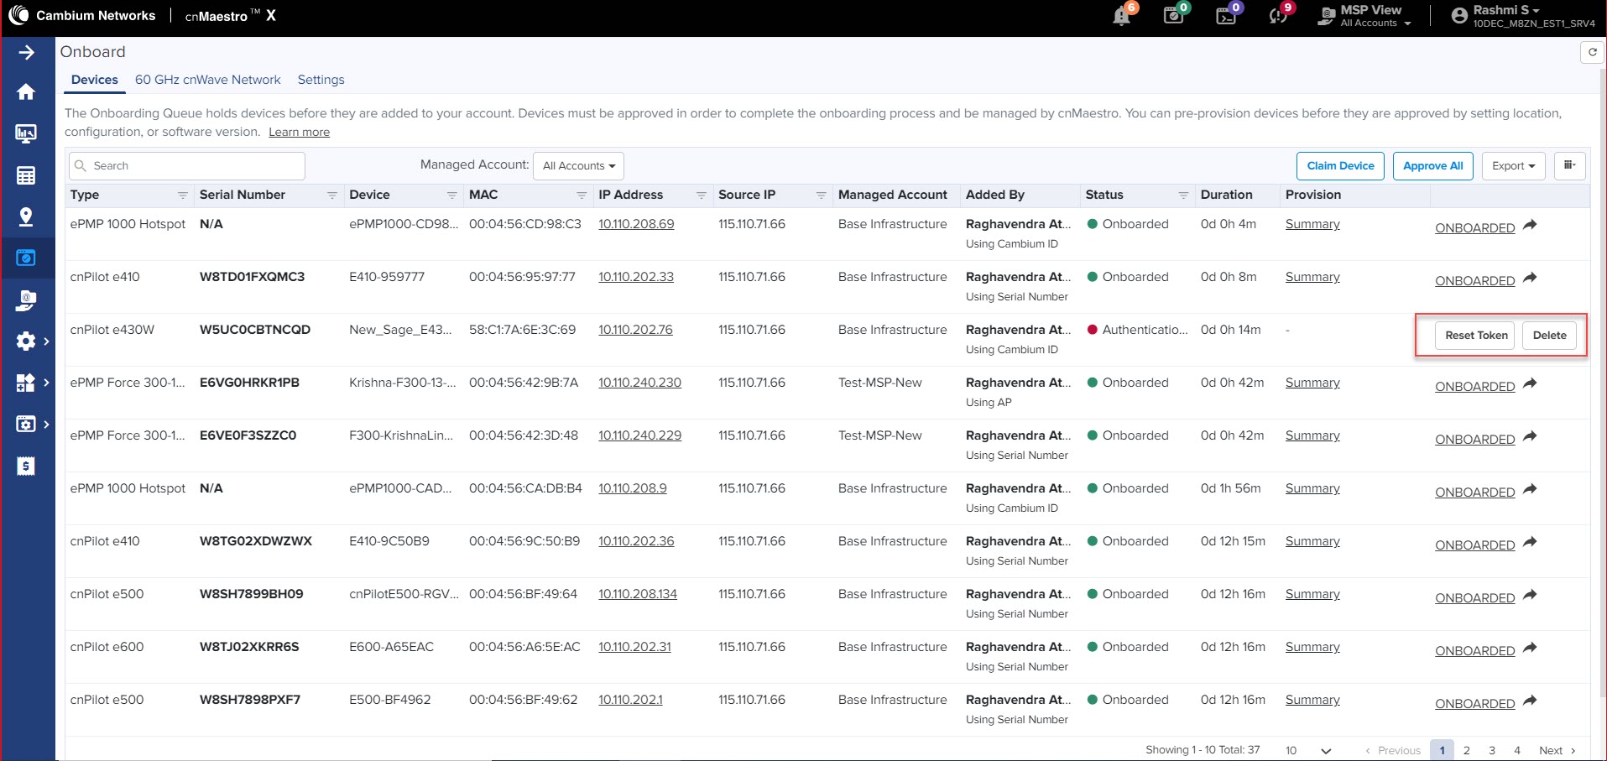Screen dimensions: 1607x761
Task: Open IP address 10.110.208.69 link
Action: pyautogui.click(x=636, y=224)
